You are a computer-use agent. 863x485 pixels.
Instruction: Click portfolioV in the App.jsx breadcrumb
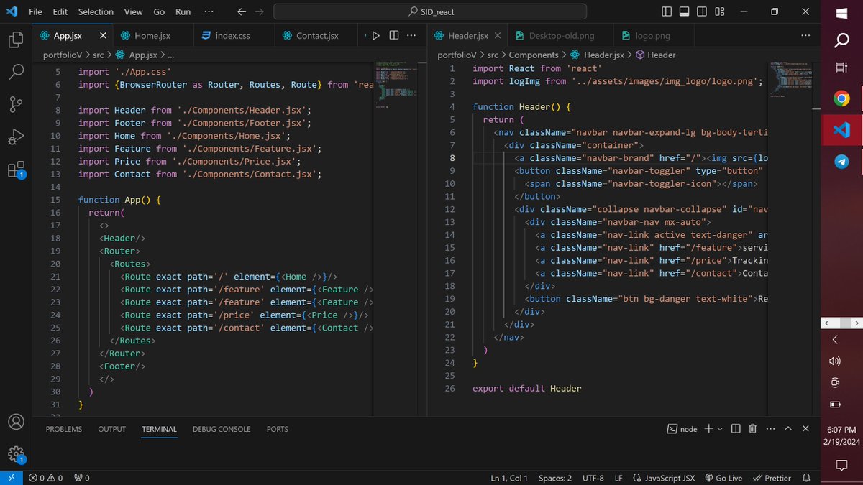[x=64, y=55]
